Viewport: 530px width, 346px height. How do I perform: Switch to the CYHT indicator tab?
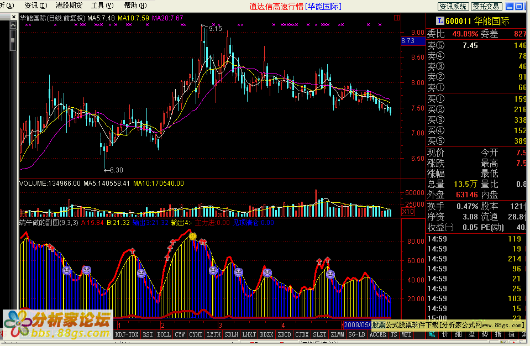[x=196, y=334]
